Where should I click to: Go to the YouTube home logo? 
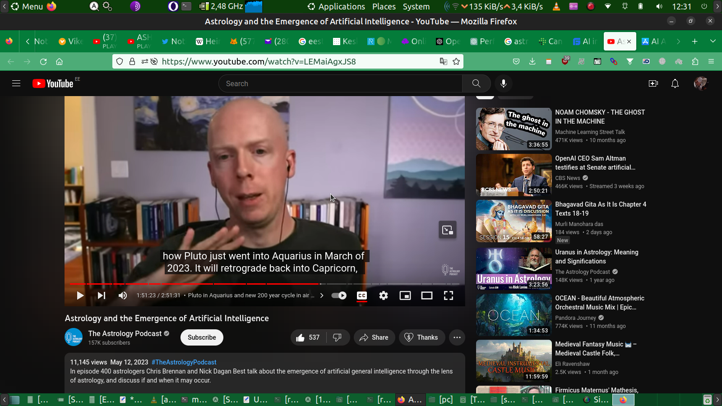(x=53, y=83)
